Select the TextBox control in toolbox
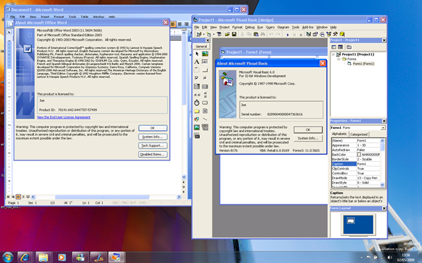Screen dimensions: 422x263 tap(205, 62)
